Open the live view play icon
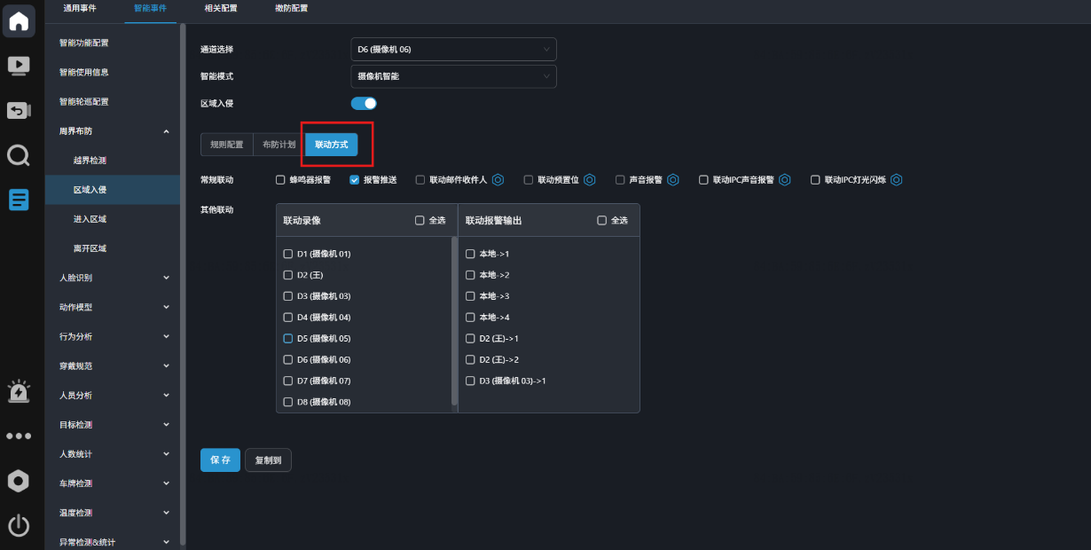The width and height of the screenshot is (1091, 550). (x=19, y=66)
